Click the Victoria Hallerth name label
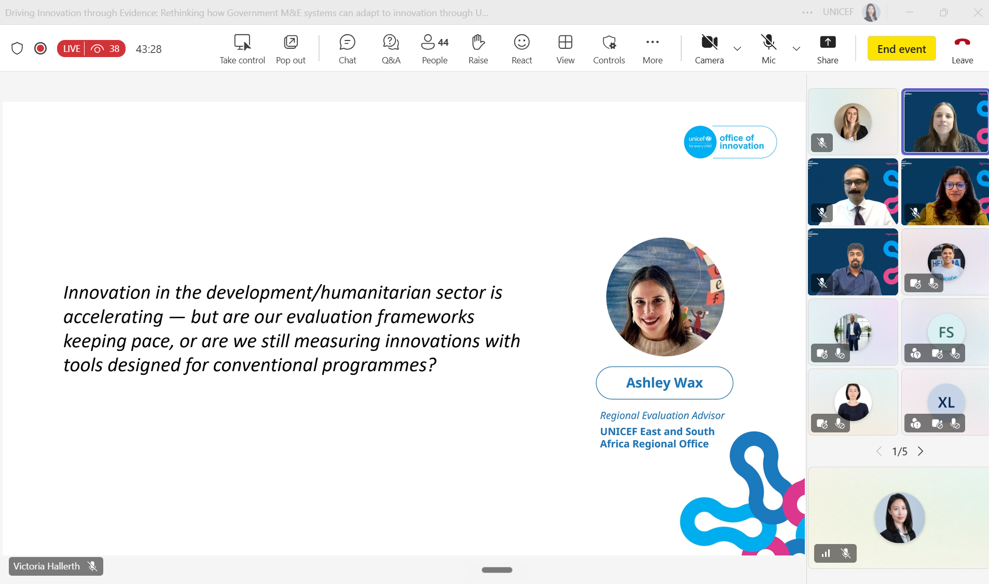The image size is (989, 584). click(56, 566)
